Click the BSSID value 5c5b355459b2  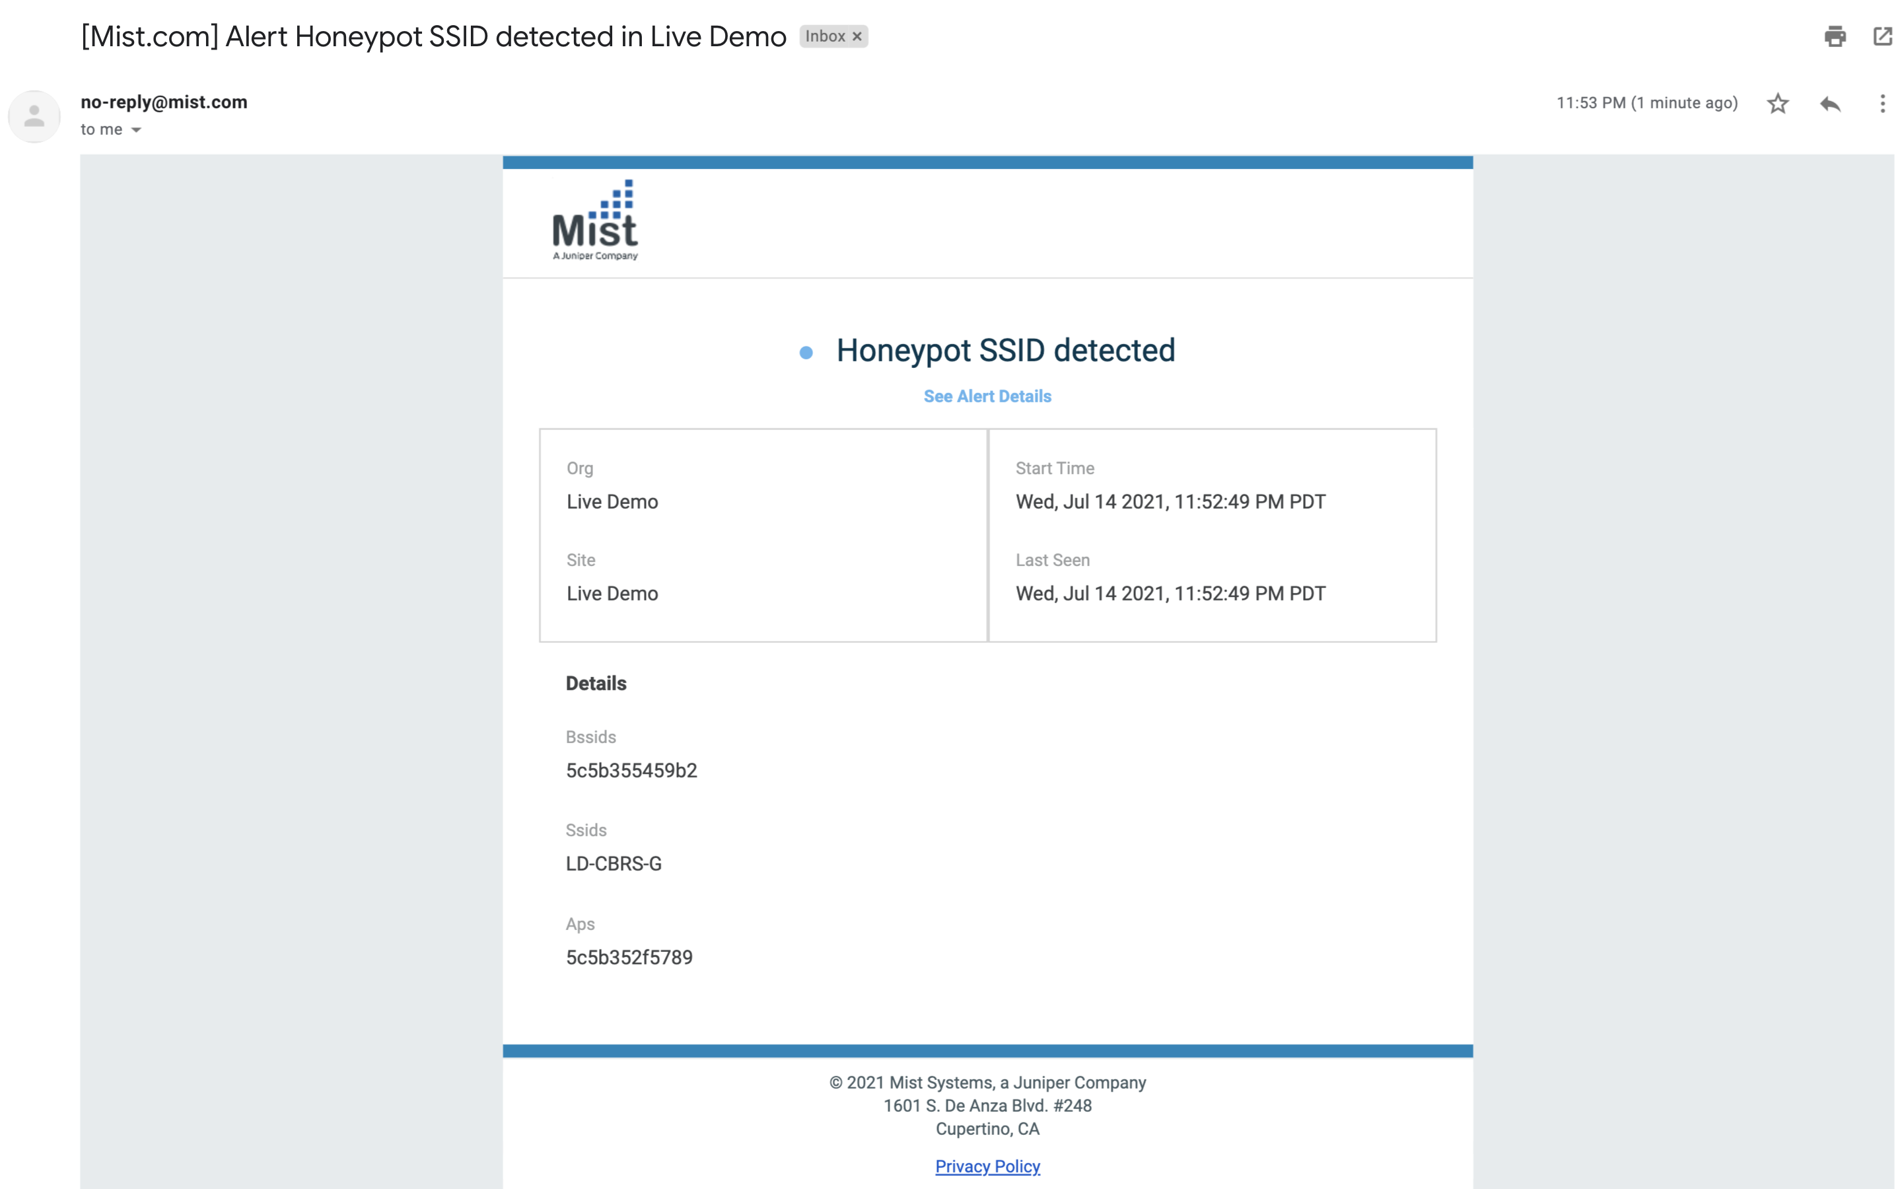coord(631,771)
